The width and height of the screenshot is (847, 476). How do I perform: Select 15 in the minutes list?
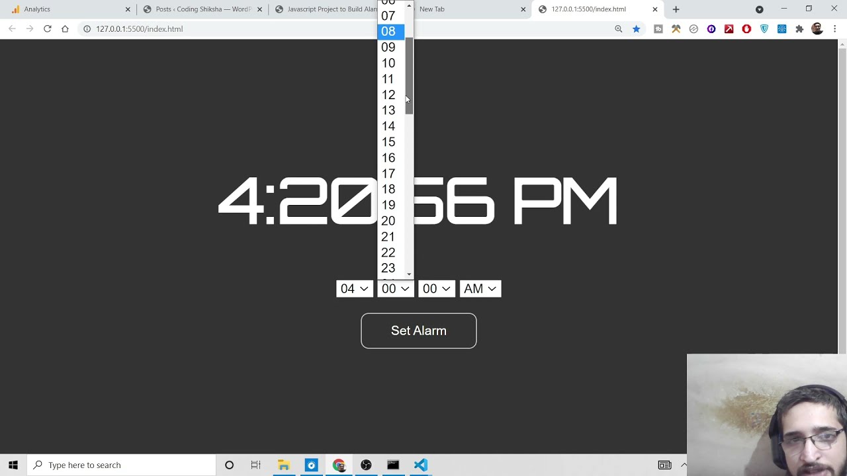[x=388, y=142]
